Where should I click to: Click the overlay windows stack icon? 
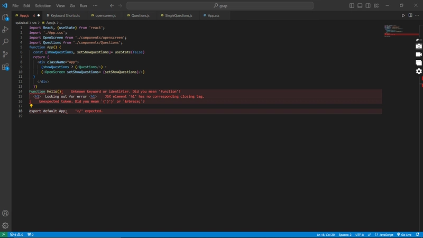[x=419, y=63]
